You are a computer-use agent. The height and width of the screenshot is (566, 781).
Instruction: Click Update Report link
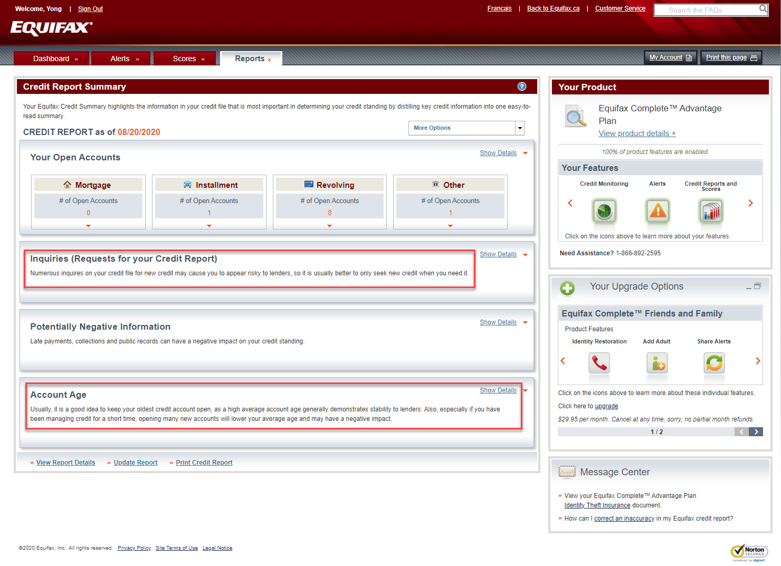[136, 463]
